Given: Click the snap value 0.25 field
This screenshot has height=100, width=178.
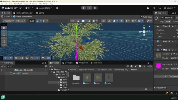Looking at the screenshot, I should coord(32,21).
